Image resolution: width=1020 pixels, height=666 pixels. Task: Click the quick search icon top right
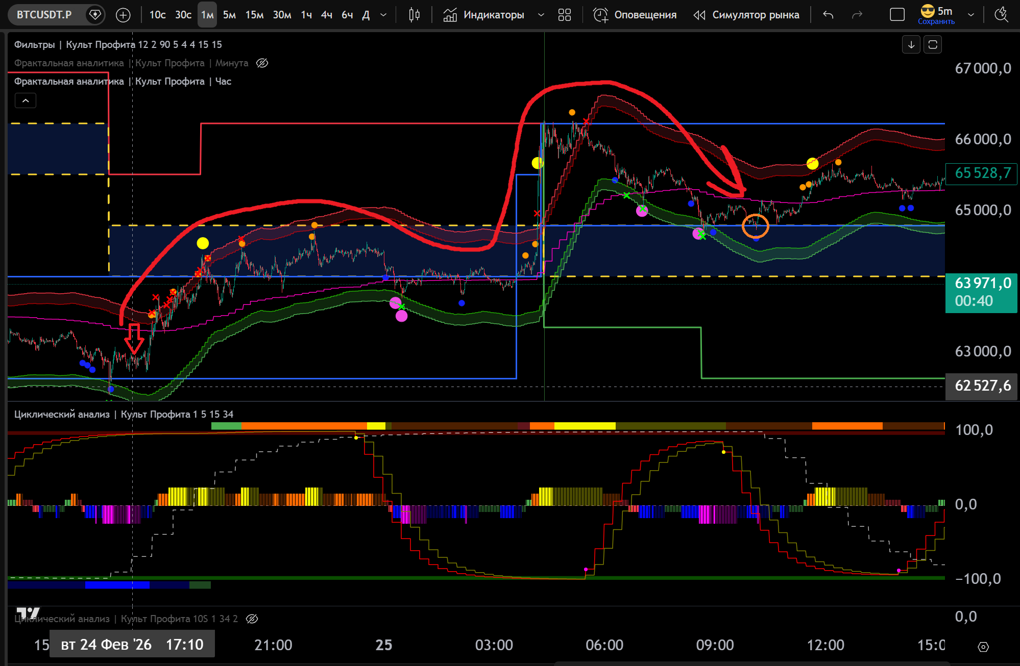click(1001, 15)
